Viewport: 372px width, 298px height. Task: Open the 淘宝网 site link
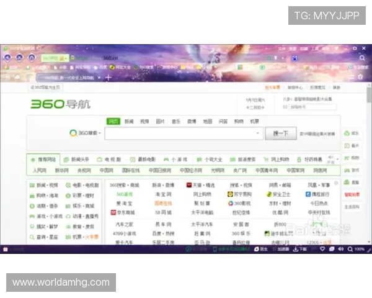pyautogui.click(x=163, y=194)
